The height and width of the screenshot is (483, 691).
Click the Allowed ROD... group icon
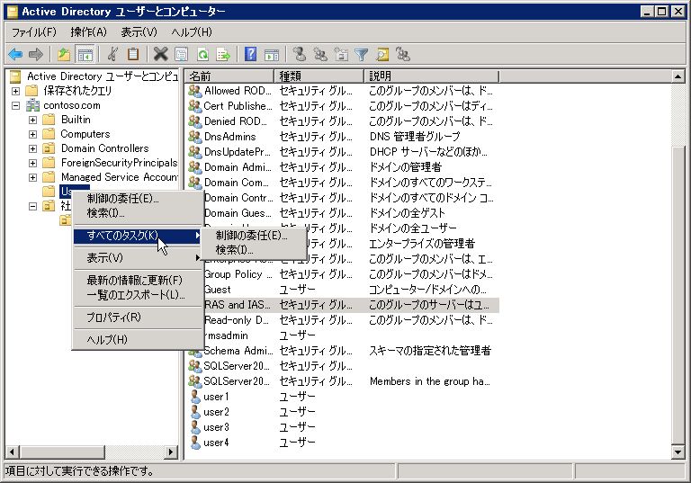click(x=194, y=91)
